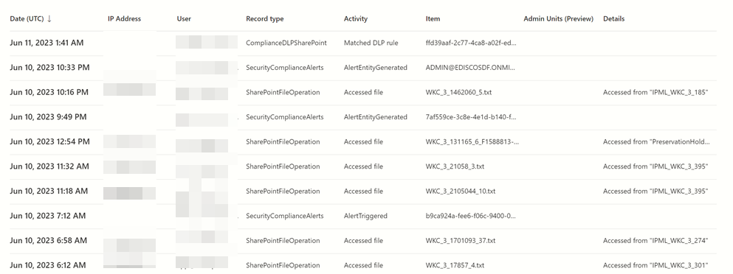Click item WKC_3_17857_4.txt
Screen dimensions: 733x274
click(455, 266)
